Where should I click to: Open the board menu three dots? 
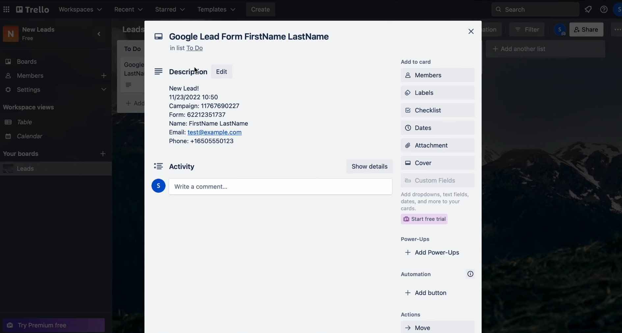(617, 30)
